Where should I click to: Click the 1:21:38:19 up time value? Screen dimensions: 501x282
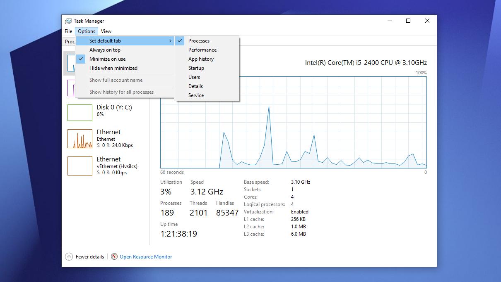(x=178, y=234)
